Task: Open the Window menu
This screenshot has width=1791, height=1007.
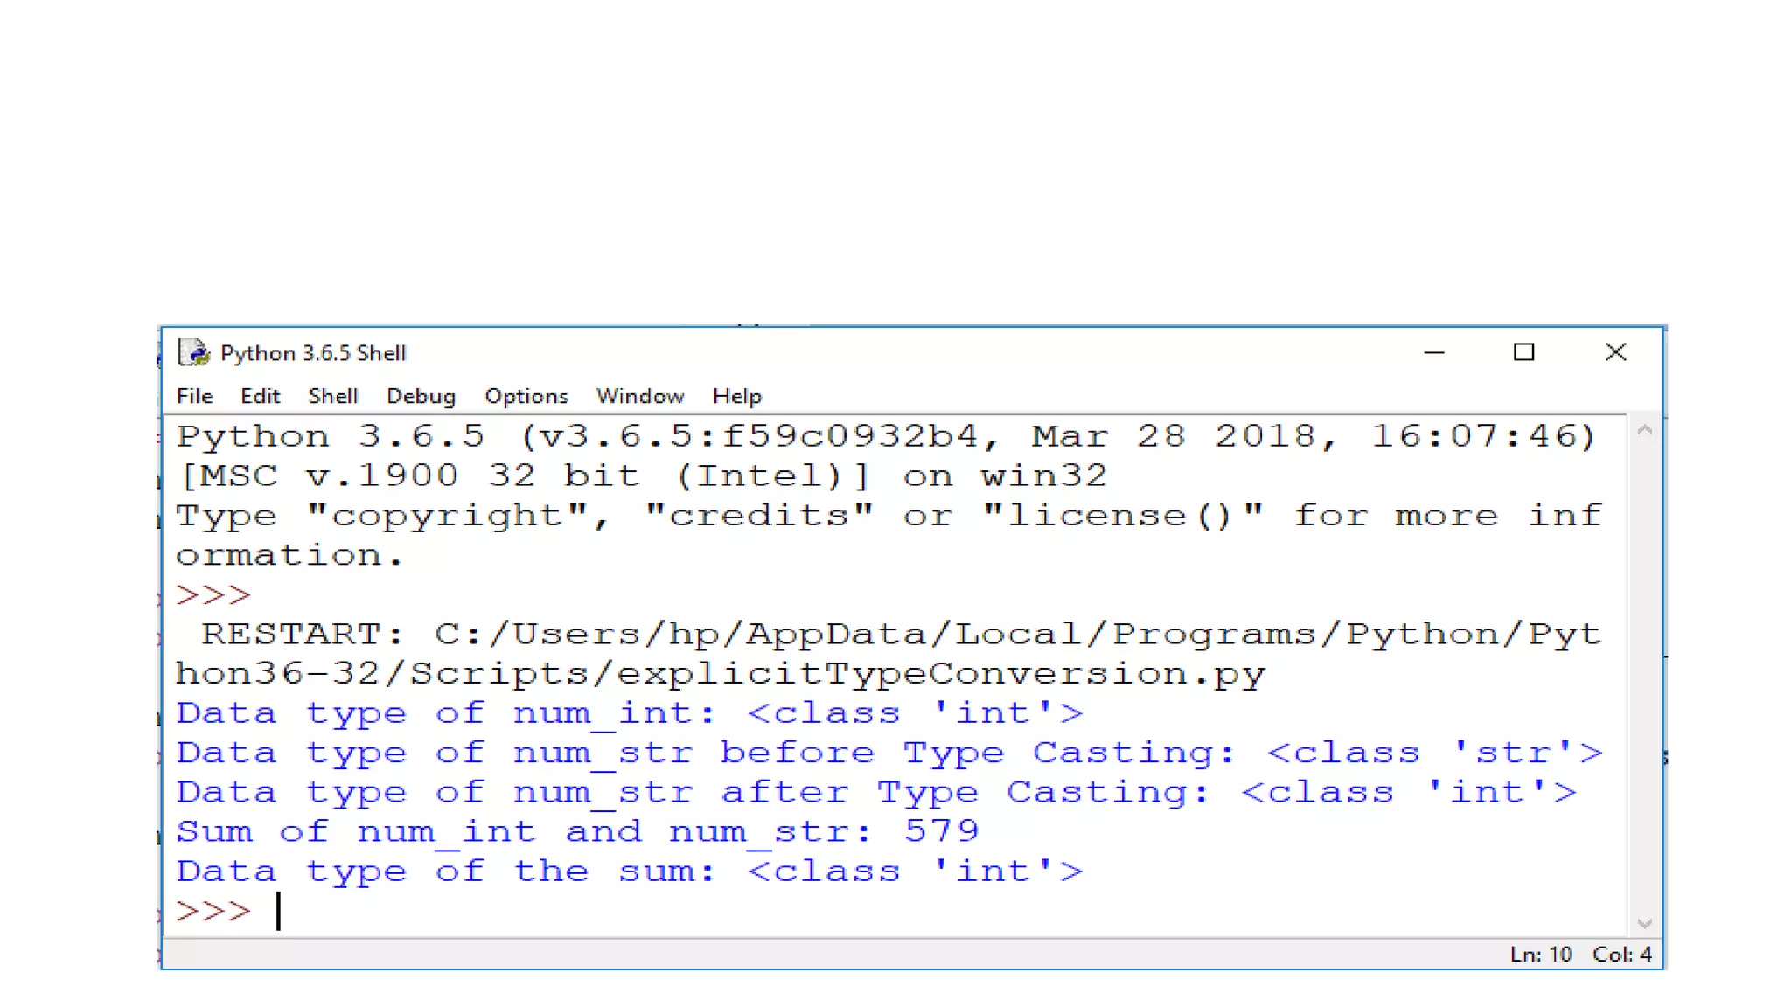Action: (639, 396)
